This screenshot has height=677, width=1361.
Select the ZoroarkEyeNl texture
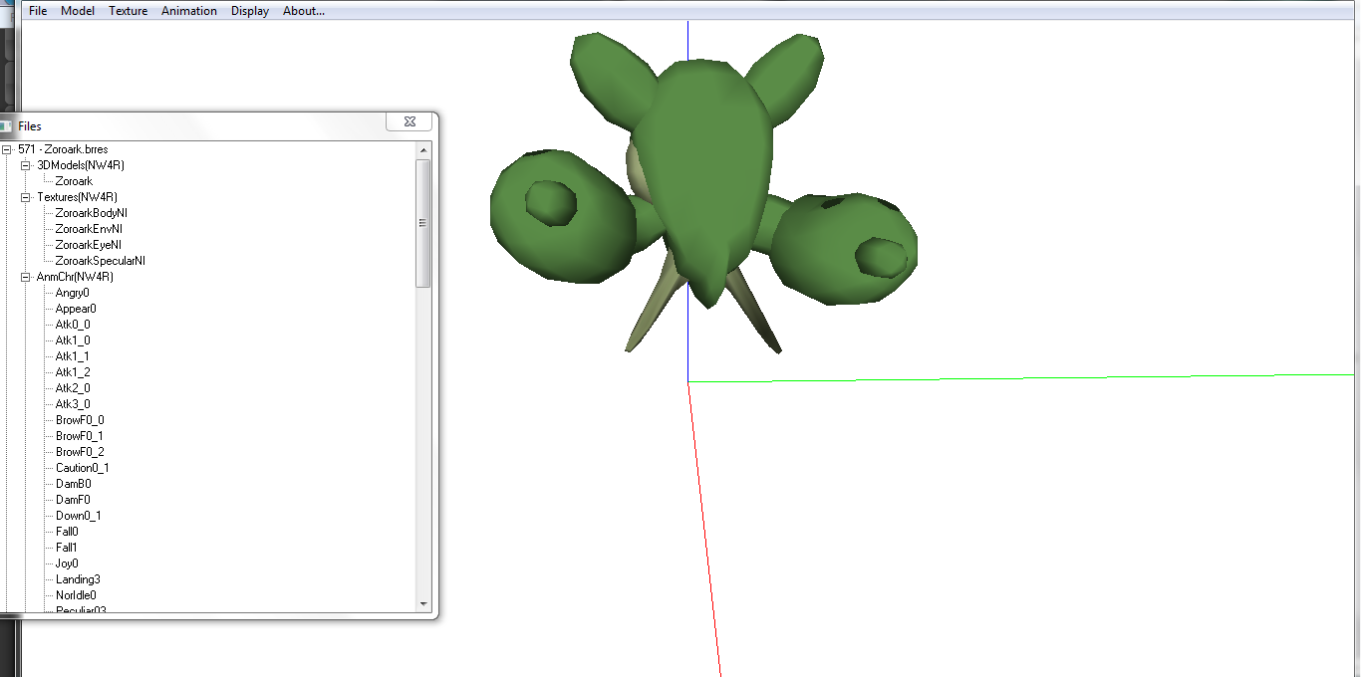point(89,245)
